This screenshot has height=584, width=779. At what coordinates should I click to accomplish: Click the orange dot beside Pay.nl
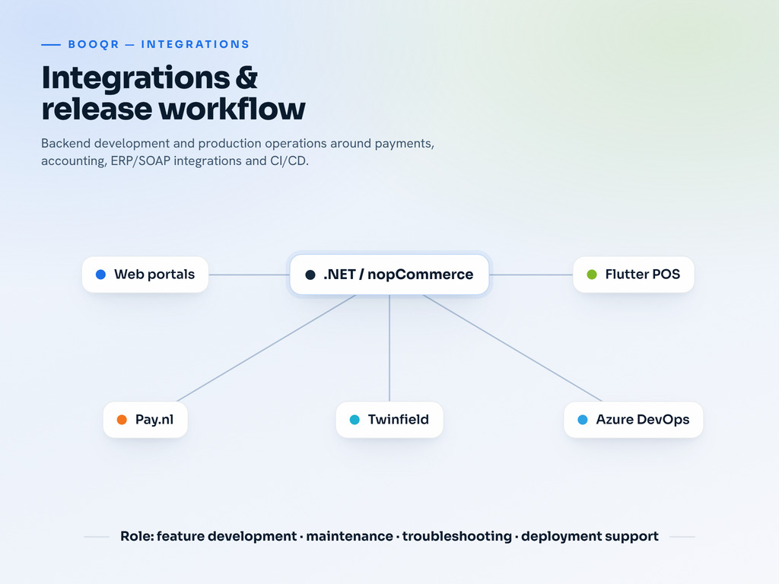point(122,420)
